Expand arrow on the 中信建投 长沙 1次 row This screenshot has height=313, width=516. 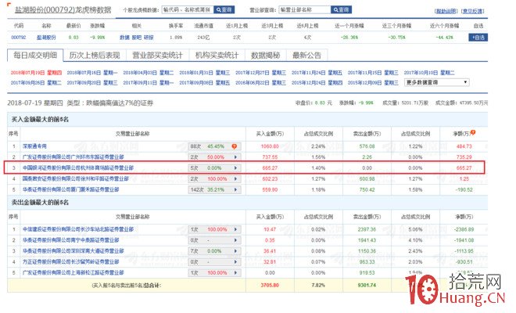[235, 229]
